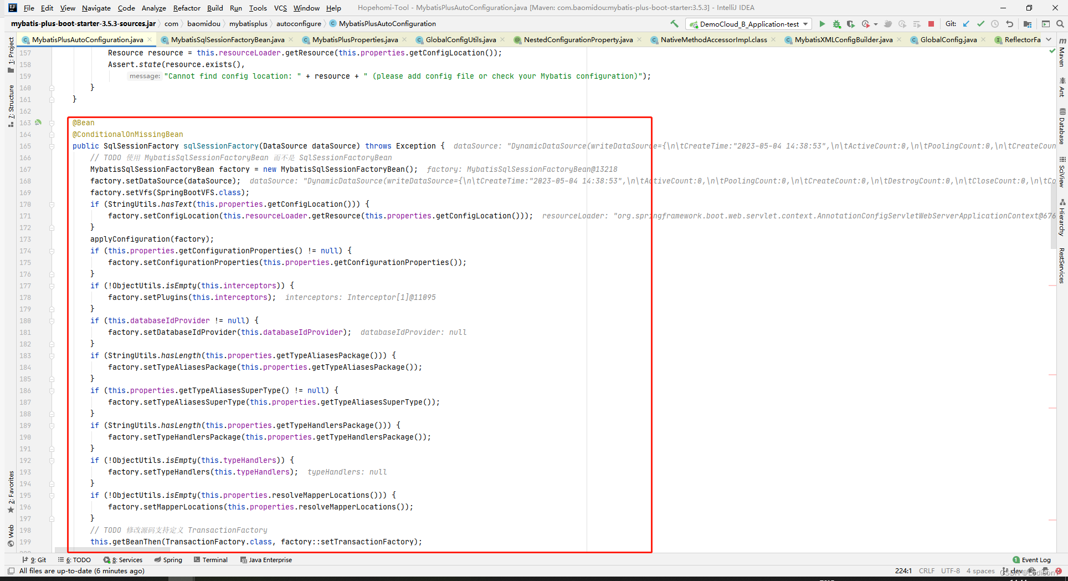Open the Hierarchy tool window
Viewport: 1068px width, 581px height.
(x=1062, y=217)
